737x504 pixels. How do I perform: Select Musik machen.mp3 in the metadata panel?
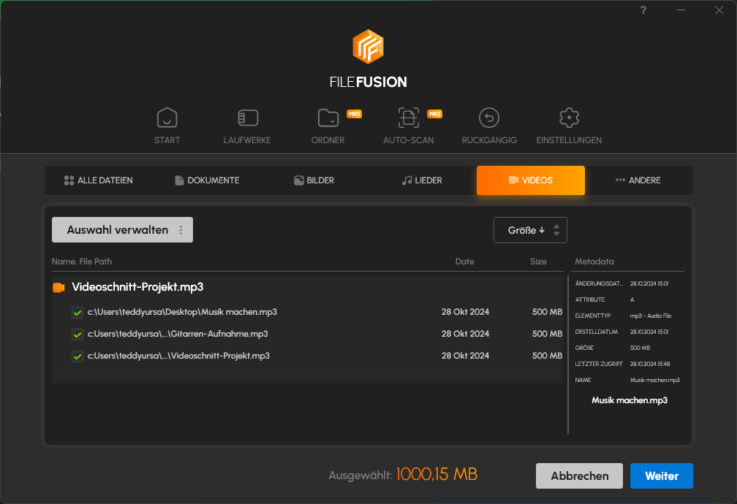click(629, 400)
